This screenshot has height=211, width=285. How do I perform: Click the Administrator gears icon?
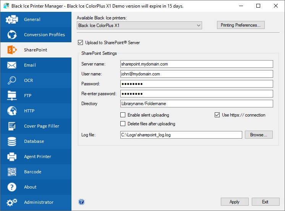point(12,202)
